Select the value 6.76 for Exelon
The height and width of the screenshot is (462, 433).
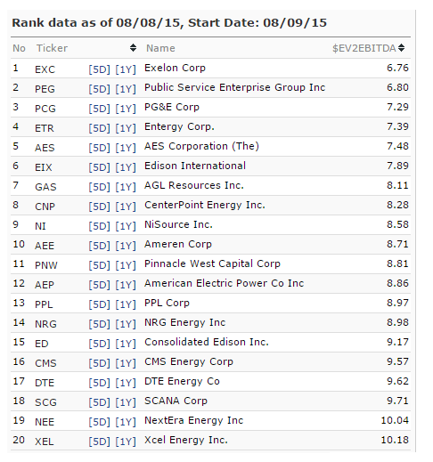[397, 68]
